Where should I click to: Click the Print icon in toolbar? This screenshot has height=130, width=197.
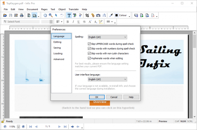[x=22, y=15]
